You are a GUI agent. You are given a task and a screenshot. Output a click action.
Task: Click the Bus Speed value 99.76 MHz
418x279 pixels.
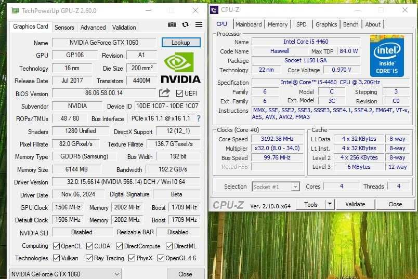point(277,157)
